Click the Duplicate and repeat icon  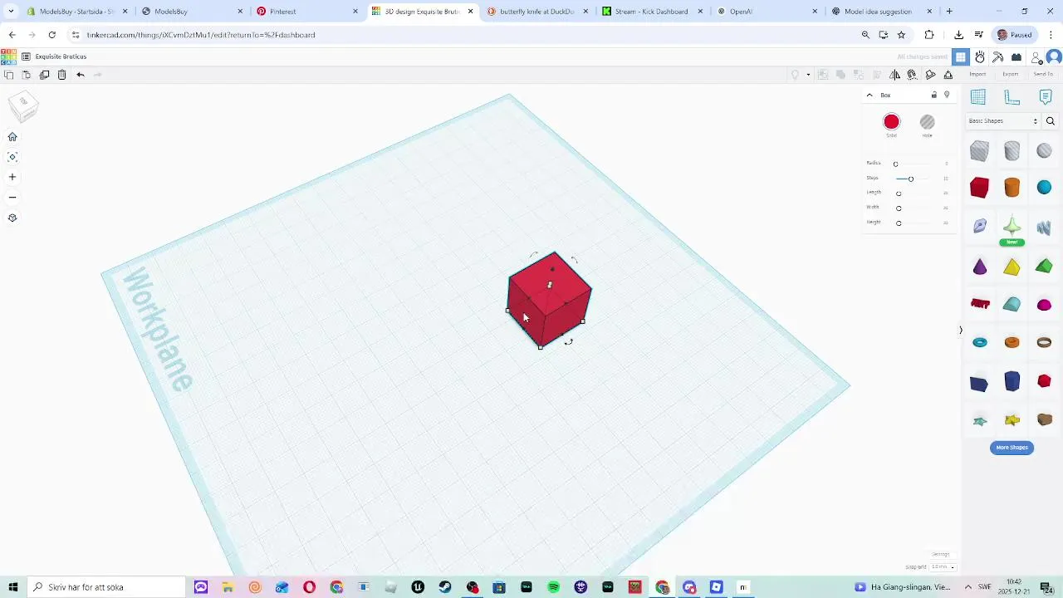click(x=44, y=75)
